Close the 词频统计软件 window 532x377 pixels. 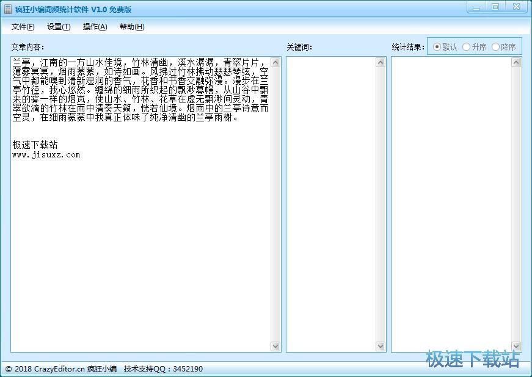click(516, 7)
